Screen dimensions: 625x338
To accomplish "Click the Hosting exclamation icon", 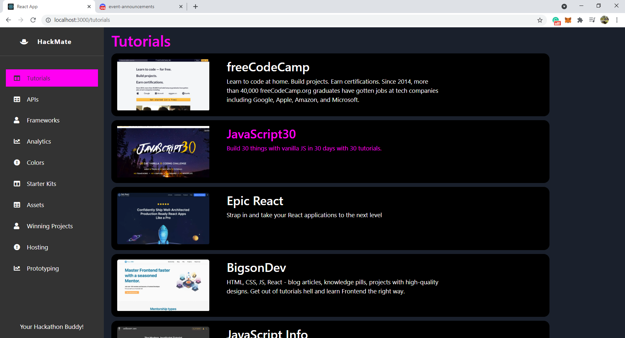I will (17, 247).
